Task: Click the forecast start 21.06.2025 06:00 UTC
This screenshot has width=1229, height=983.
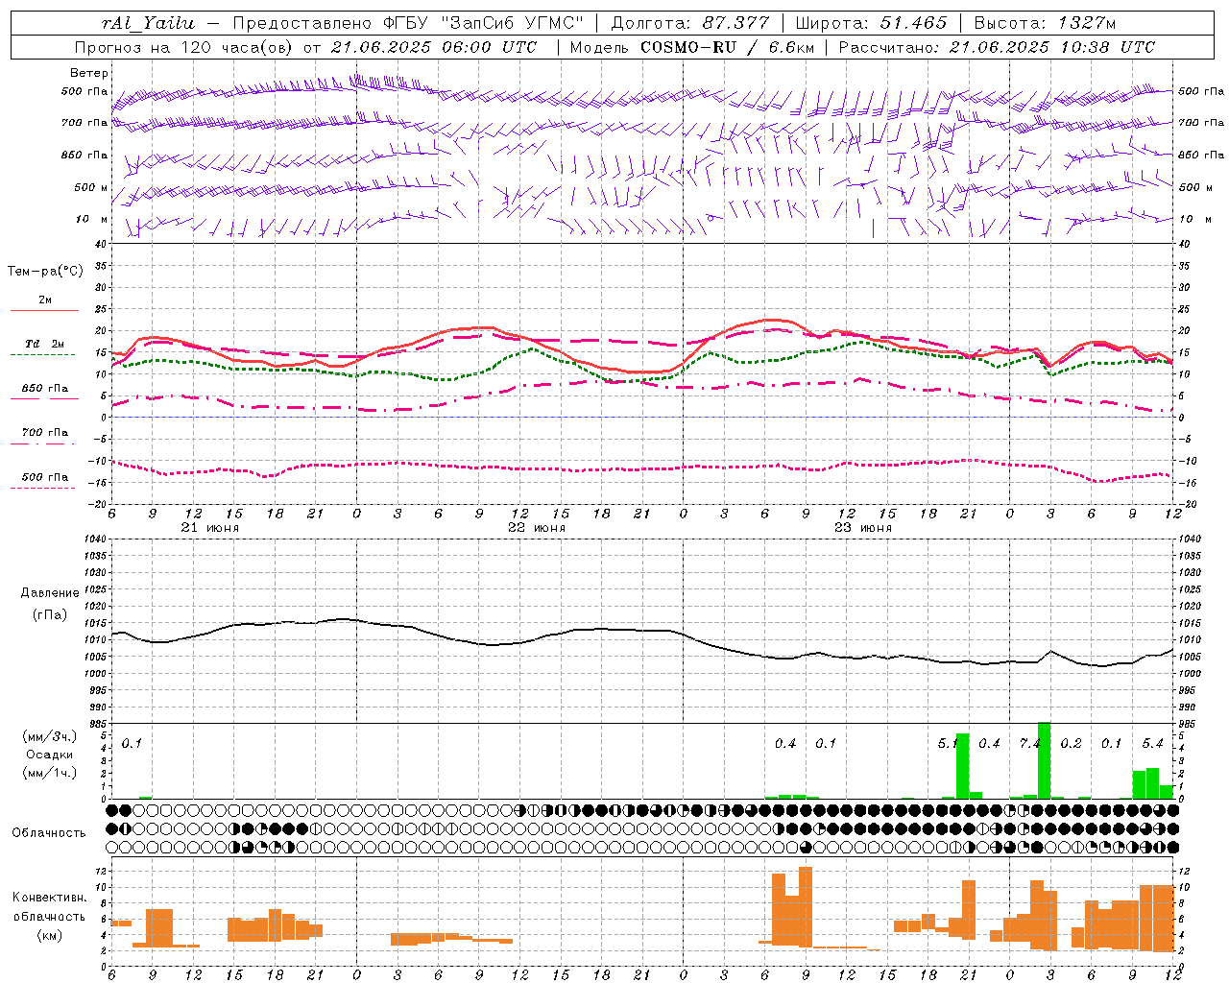Action: click(x=434, y=47)
